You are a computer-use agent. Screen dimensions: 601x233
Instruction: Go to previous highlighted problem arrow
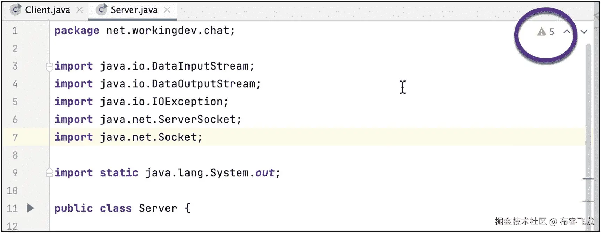567,32
